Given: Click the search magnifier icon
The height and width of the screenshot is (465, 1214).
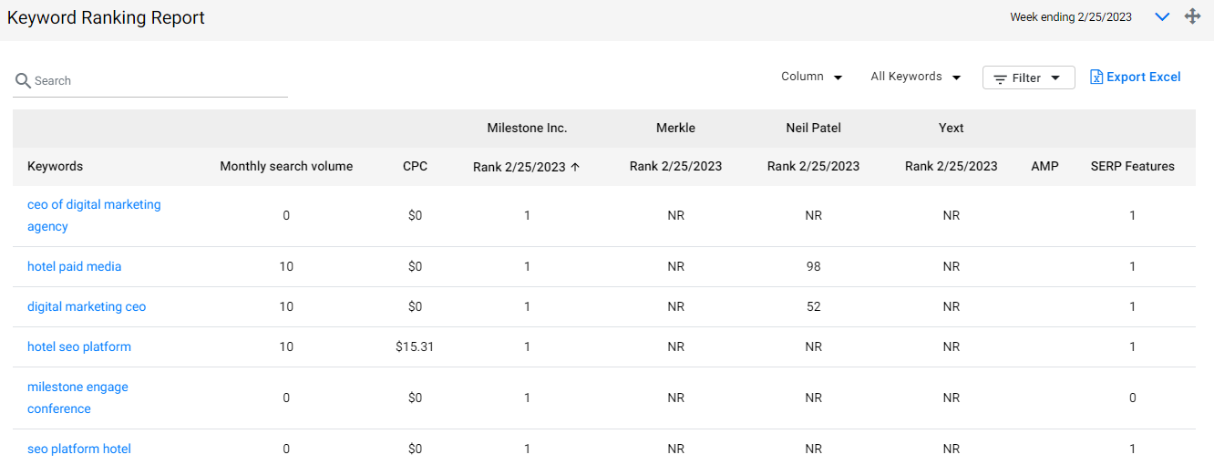Looking at the screenshot, I should (x=23, y=81).
